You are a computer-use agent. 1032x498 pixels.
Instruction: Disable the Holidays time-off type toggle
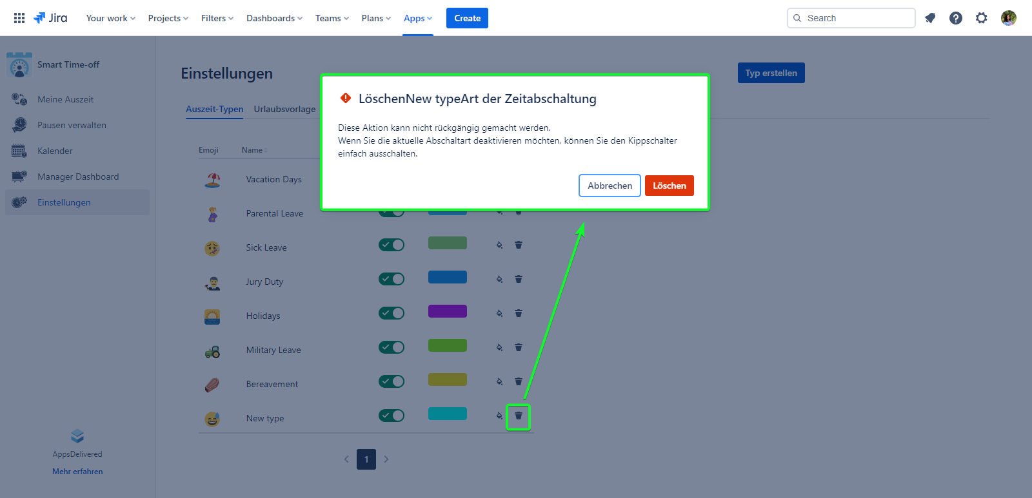pos(392,313)
